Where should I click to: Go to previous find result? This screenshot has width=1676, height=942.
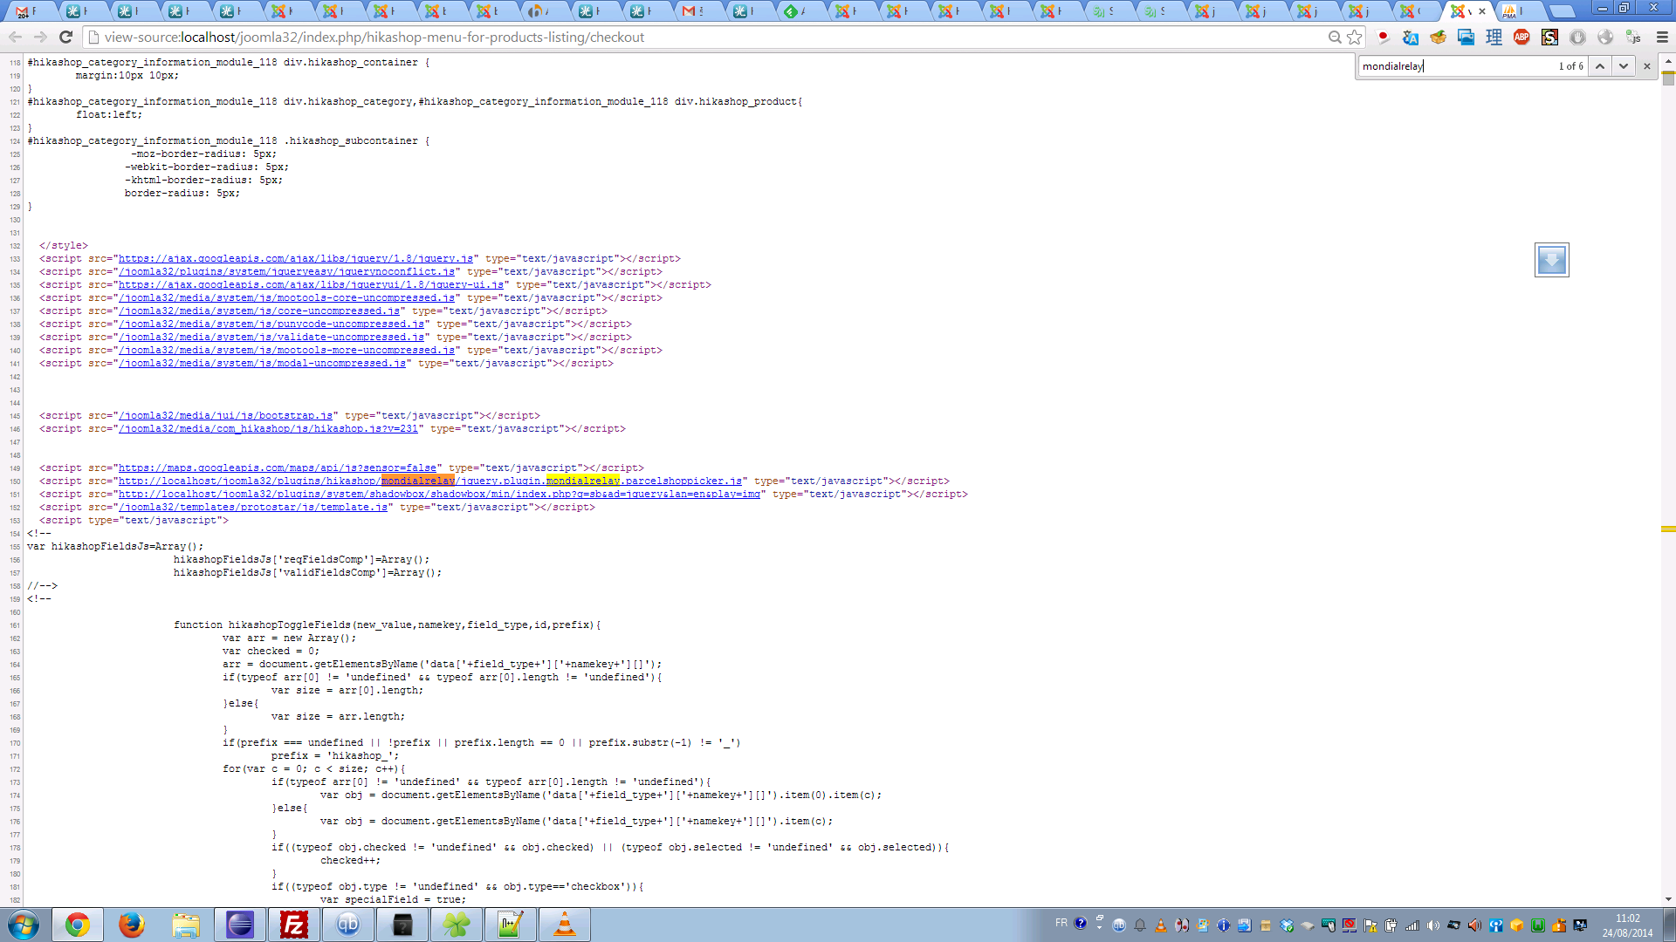coord(1599,66)
